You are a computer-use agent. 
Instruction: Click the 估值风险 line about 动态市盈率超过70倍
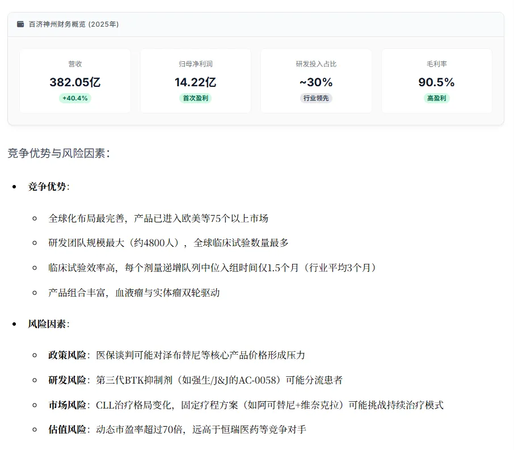[178, 430]
